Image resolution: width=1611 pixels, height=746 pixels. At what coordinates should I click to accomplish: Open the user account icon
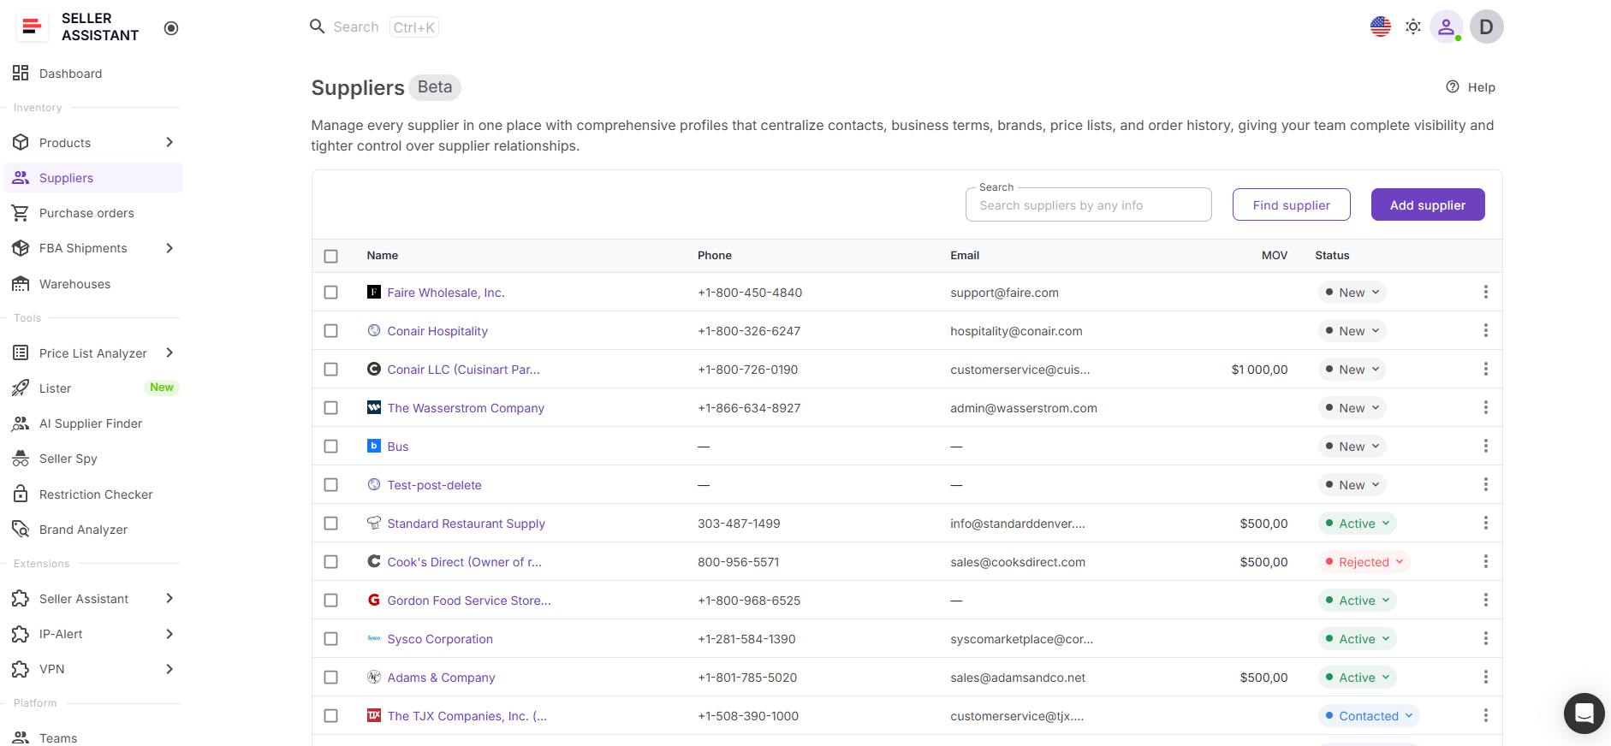point(1446,27)
